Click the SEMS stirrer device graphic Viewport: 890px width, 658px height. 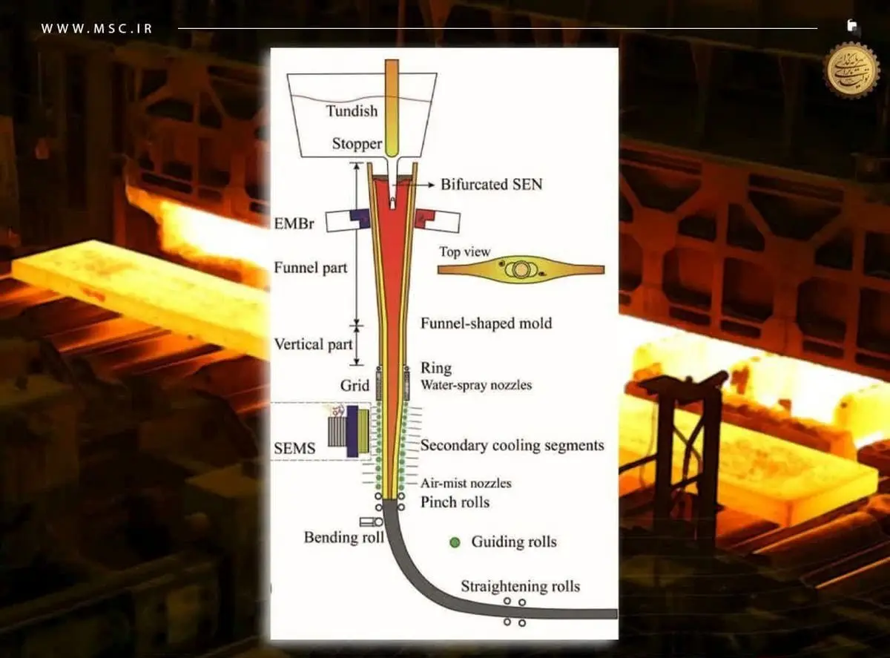pyautogui.click(x=349, y=430)
